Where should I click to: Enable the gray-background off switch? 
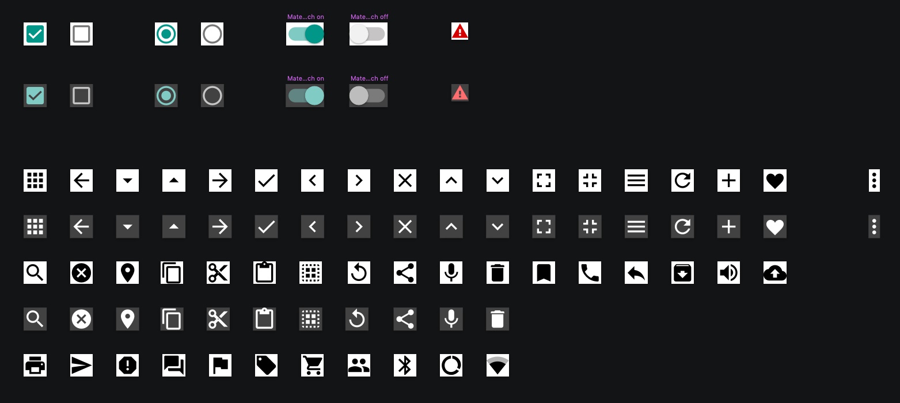click(x=368, y=96)
